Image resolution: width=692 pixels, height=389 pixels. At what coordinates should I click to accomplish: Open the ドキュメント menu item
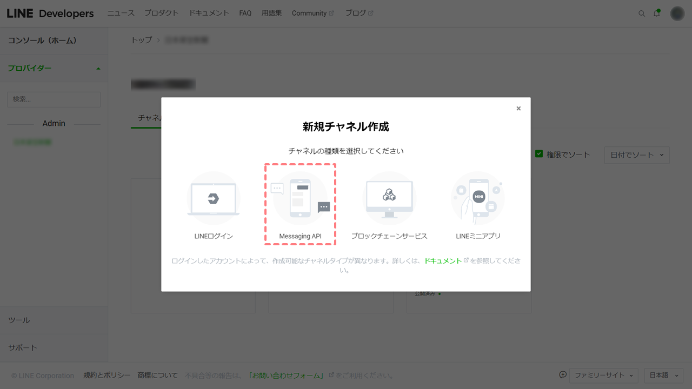(x=209, y=13)
